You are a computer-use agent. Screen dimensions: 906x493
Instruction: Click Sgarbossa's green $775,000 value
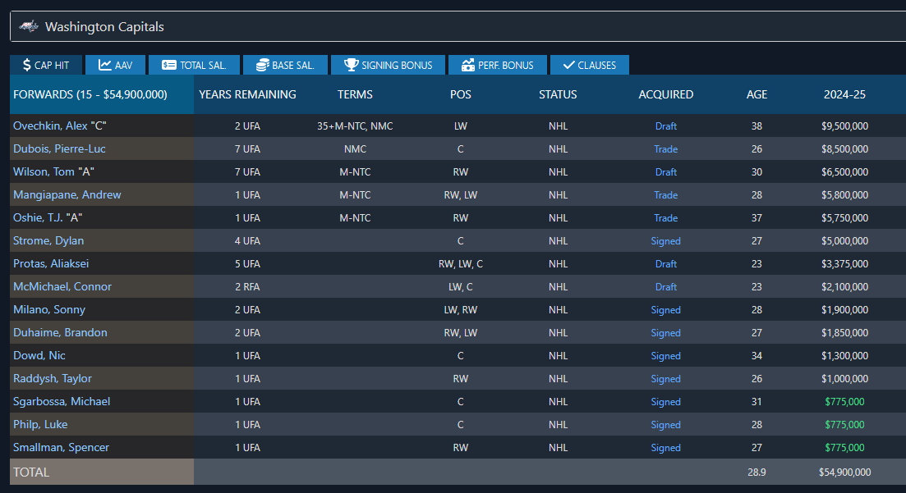click(x=844, y=402)
